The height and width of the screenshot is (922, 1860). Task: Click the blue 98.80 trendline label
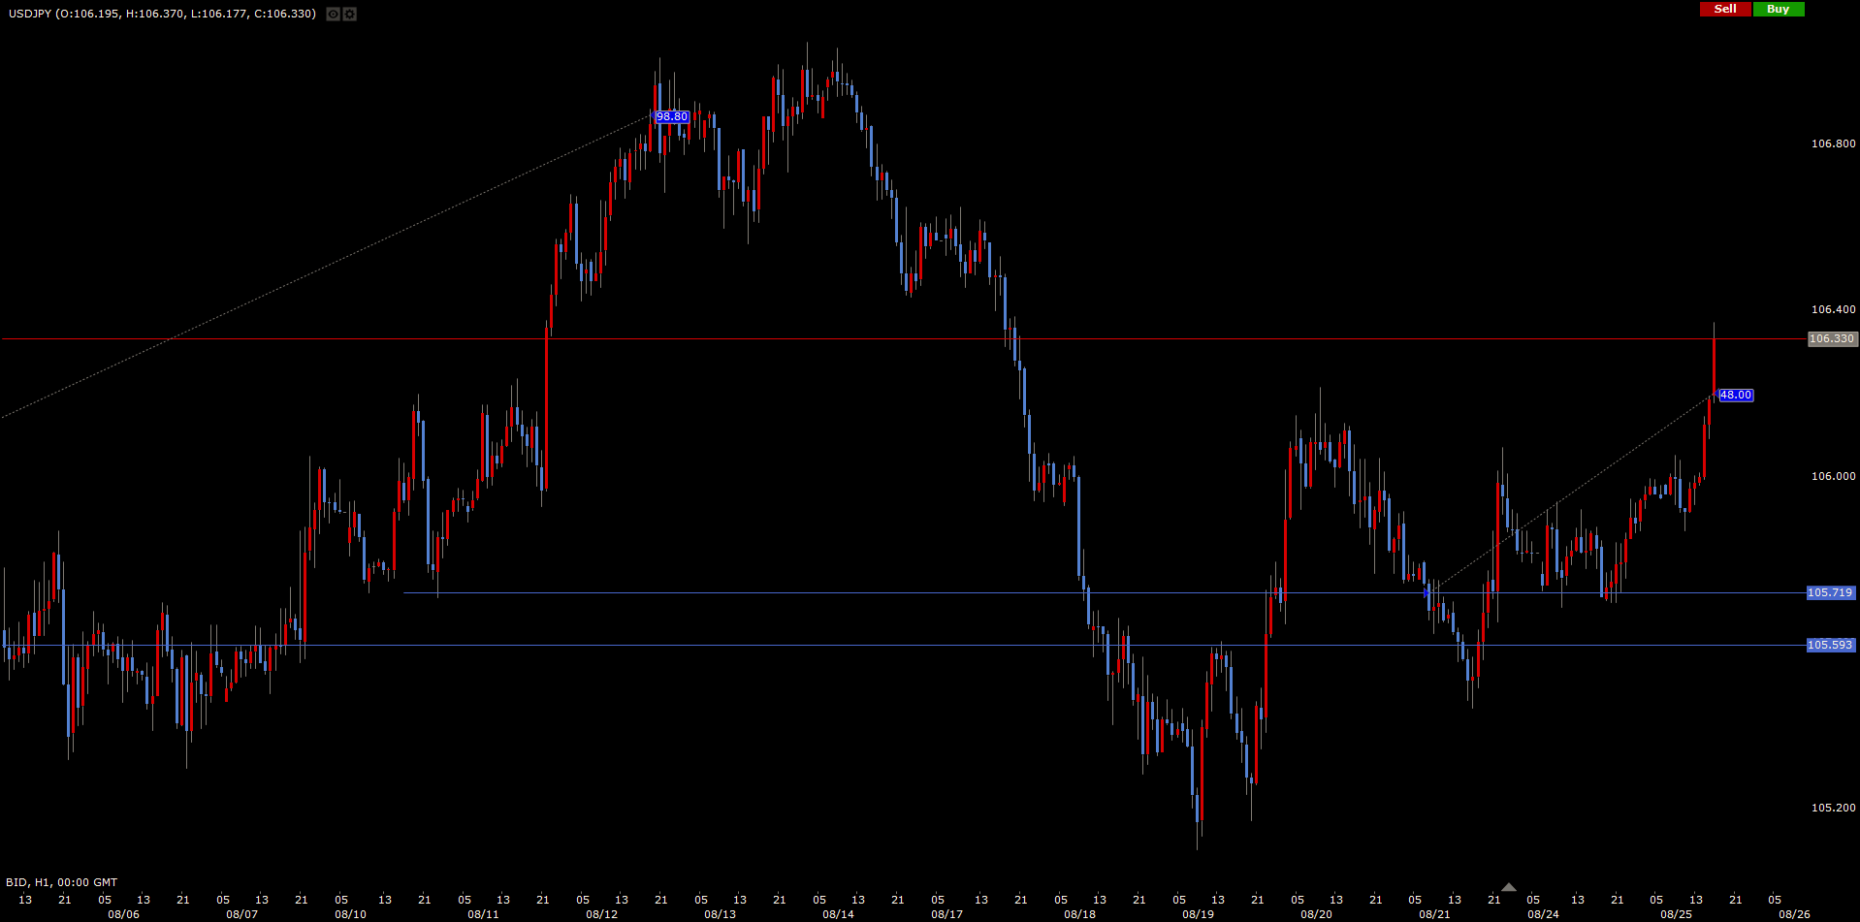point(672,117)
